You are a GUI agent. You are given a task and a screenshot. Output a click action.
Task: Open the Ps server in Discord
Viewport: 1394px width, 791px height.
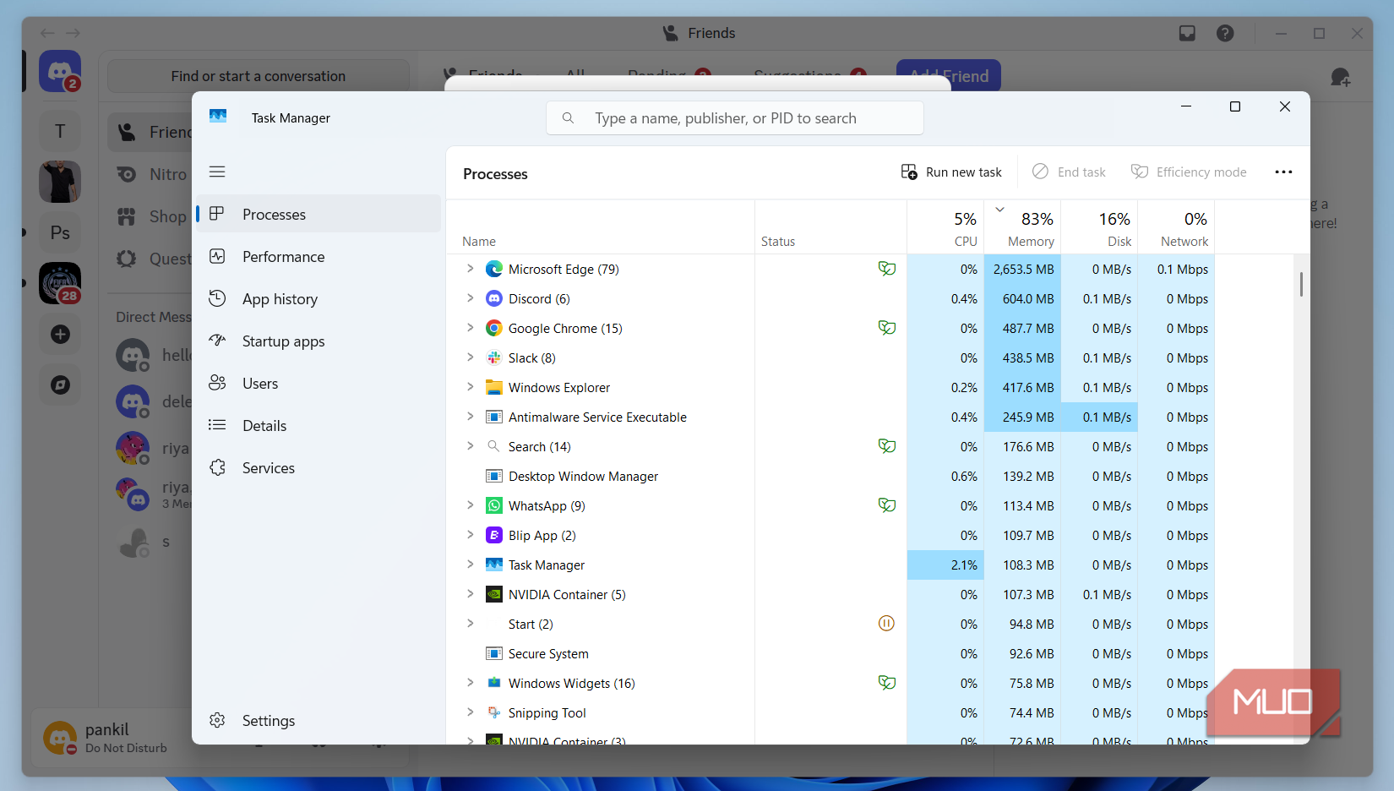point(60,233)
